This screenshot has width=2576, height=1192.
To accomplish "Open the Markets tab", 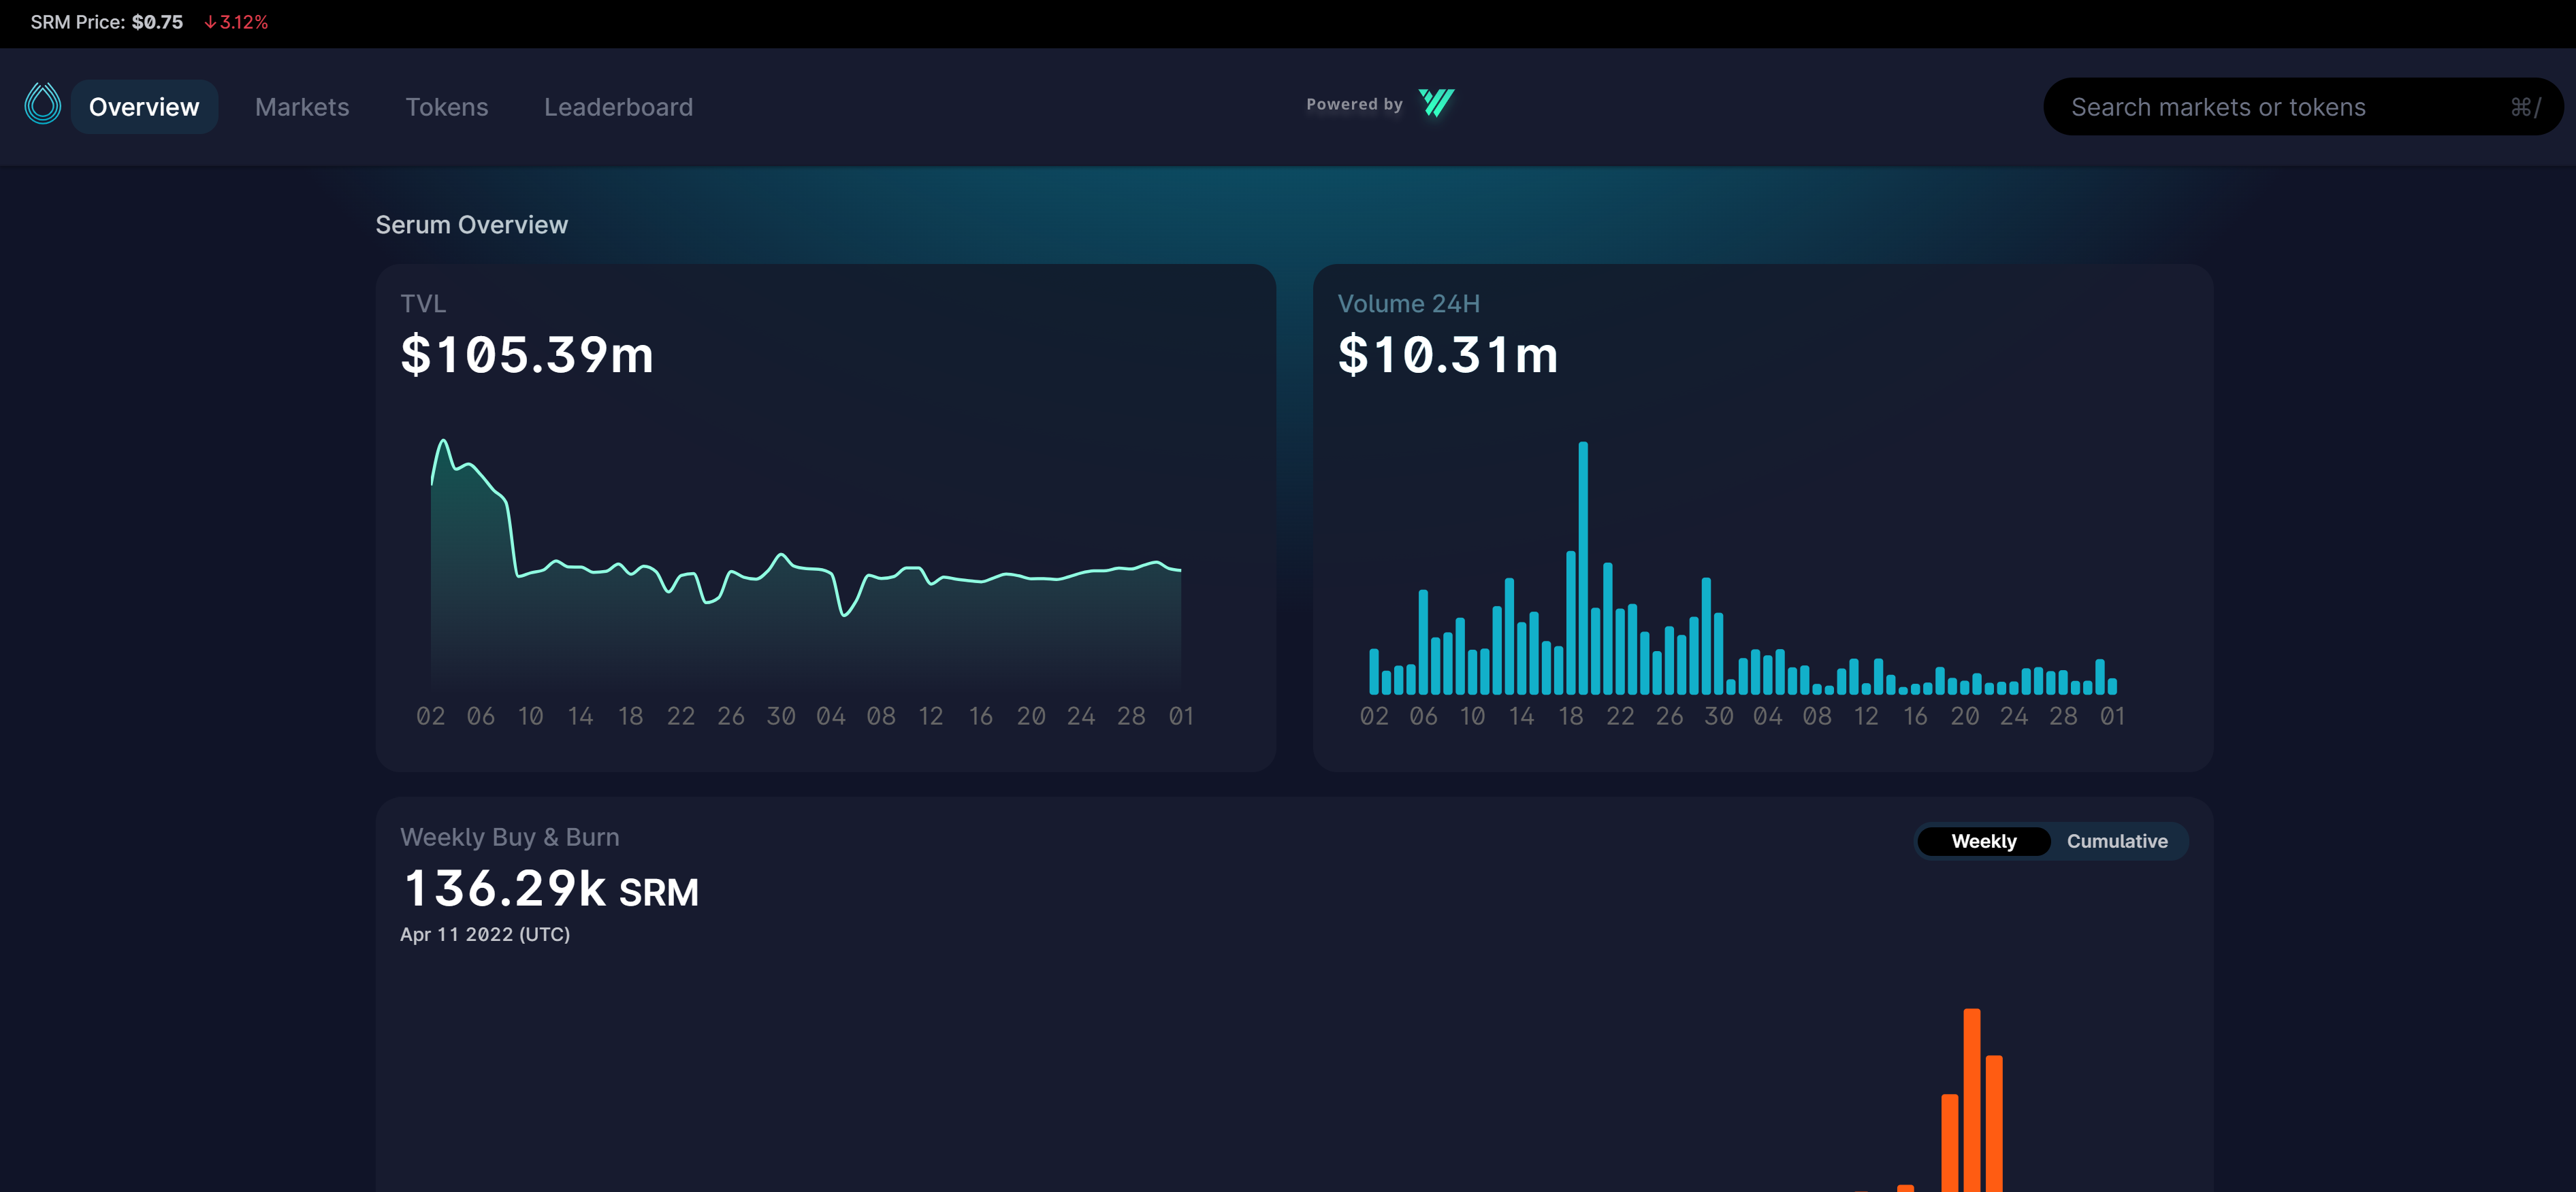I will point(302,106).
